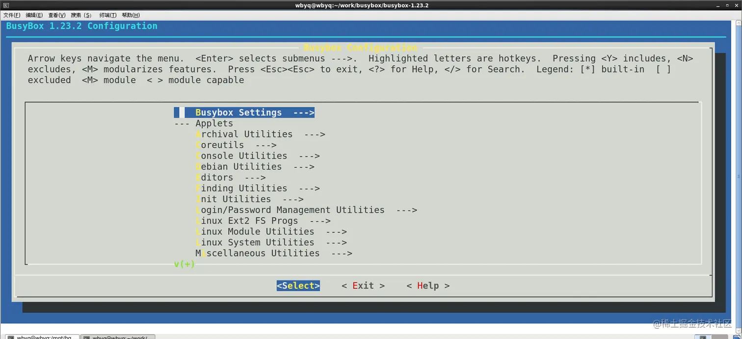Click the green v(+) more-items indicator

(185, 264)
